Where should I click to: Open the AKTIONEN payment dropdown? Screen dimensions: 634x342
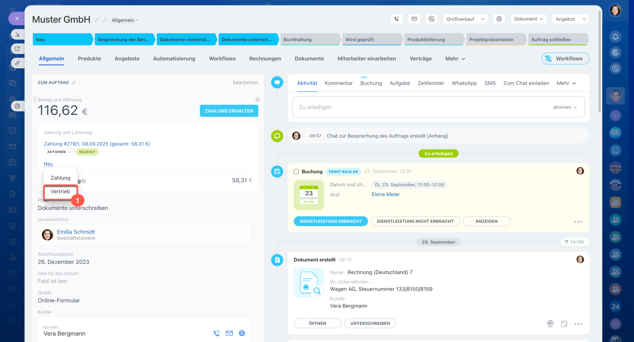click(x=59, y=152)
